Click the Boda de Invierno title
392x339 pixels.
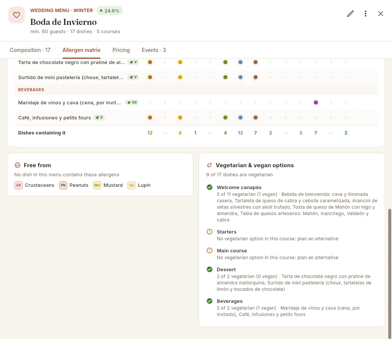[x=63, y=22]
